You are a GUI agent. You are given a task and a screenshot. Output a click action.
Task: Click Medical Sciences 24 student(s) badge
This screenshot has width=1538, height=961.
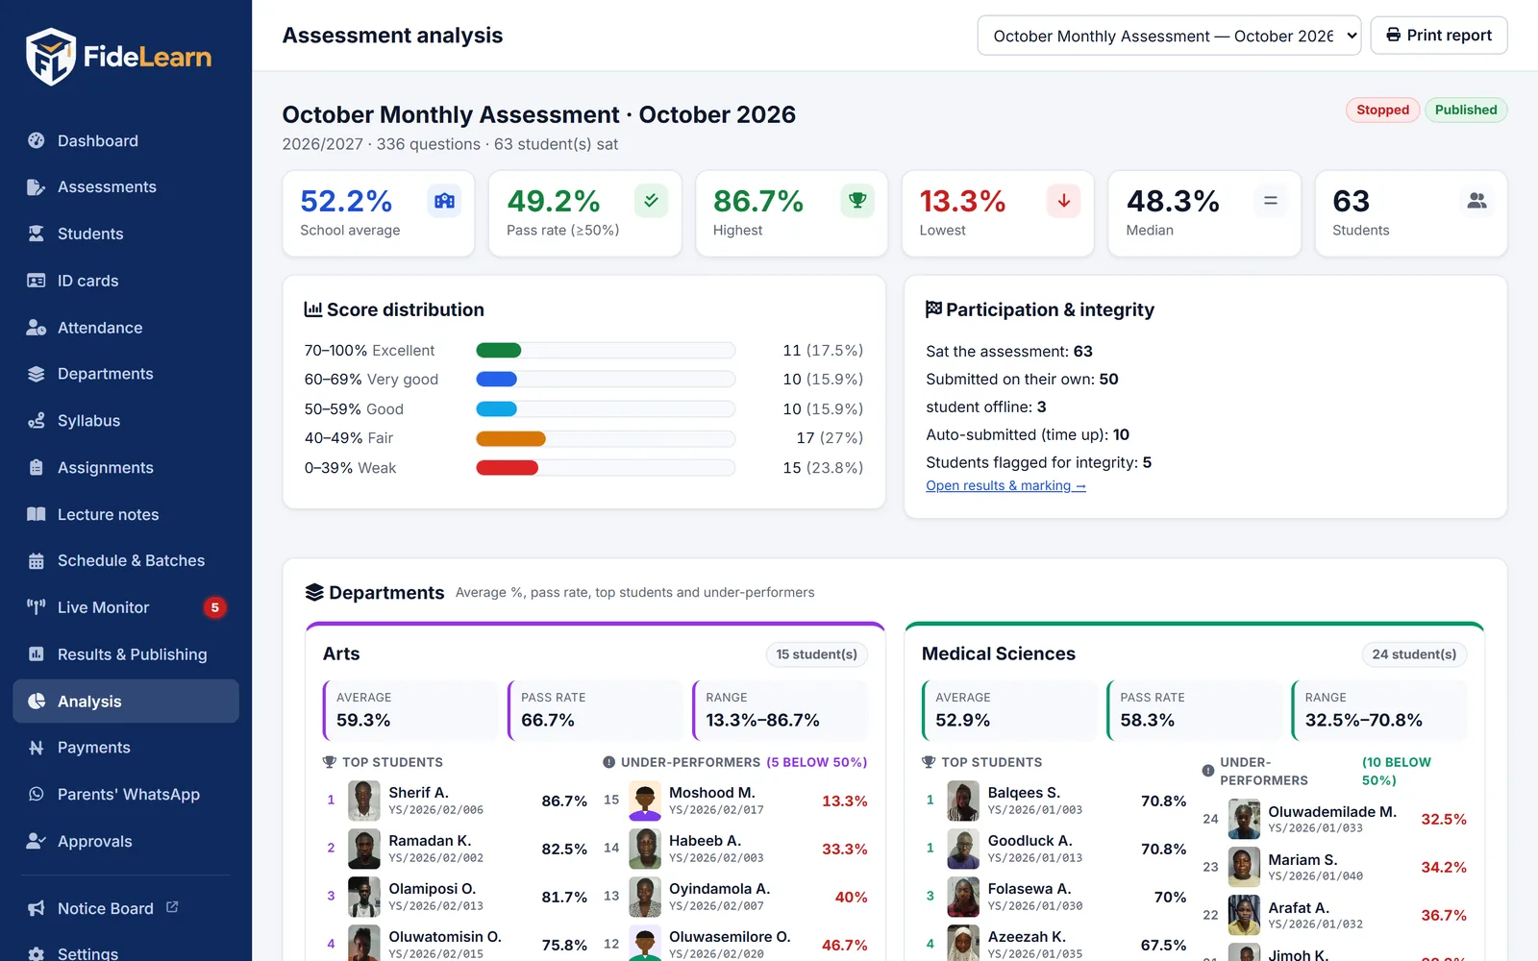(x=1414, y=654)
